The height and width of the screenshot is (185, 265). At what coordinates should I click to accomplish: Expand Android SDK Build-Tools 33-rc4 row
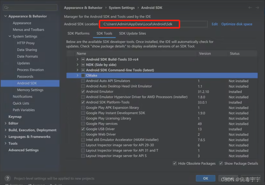pos(77,59)
